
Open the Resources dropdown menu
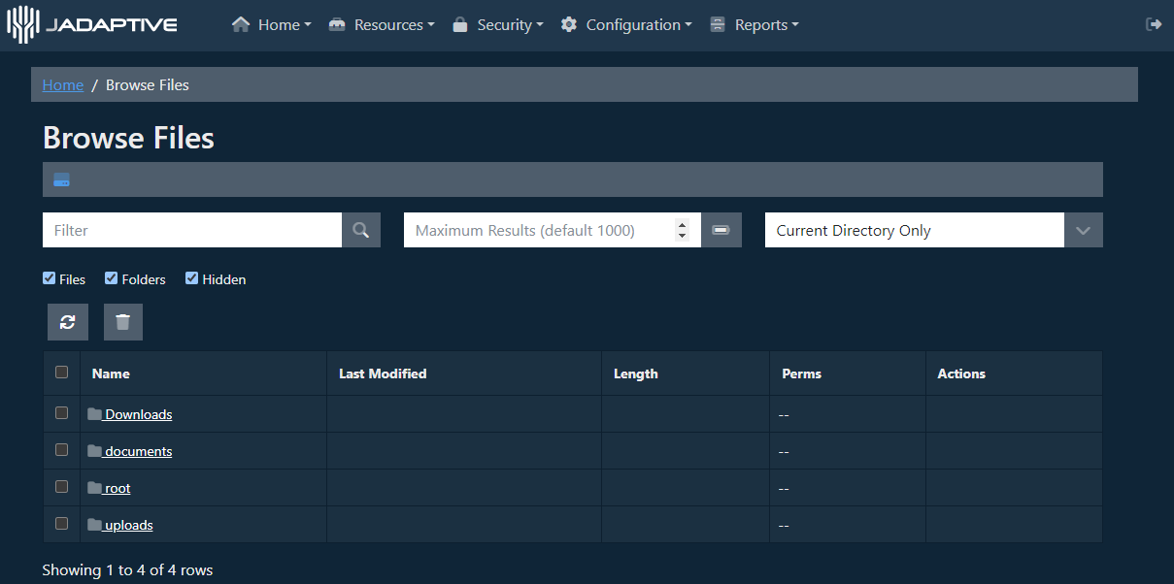pyautogui.click(x=381, y=25)
